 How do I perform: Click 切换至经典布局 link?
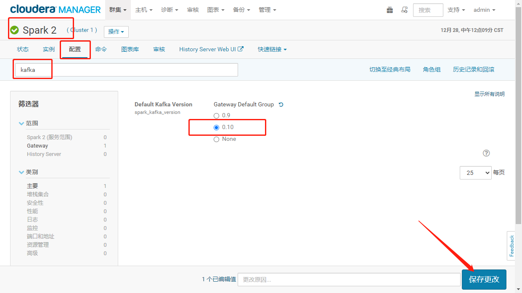click(x=390, y=70)
